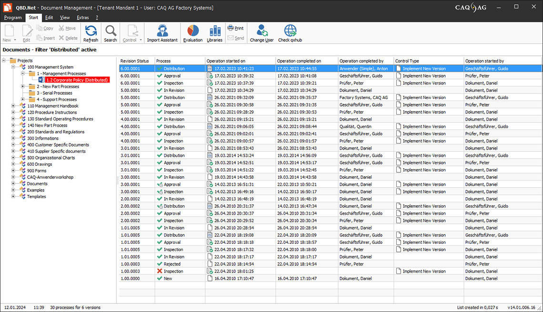Image resolution: width=543 pixels, height=312 pixels.
Task: Click the panel splitter grip handle
Action: [118, 180]
